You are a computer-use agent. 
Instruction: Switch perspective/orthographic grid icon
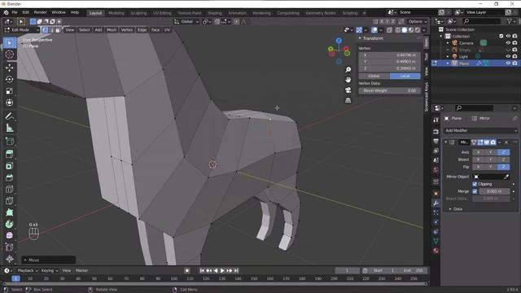pyautogui.click(x=348, y=100)
